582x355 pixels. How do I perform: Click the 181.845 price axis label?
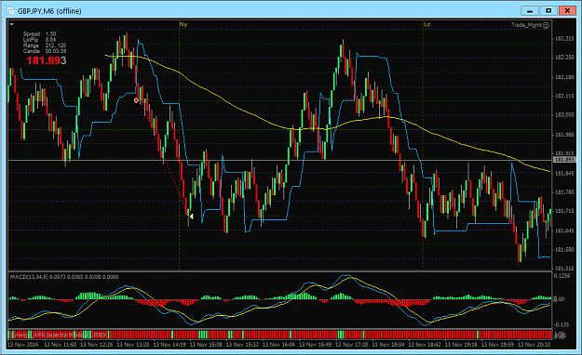[x=564, y=174]
